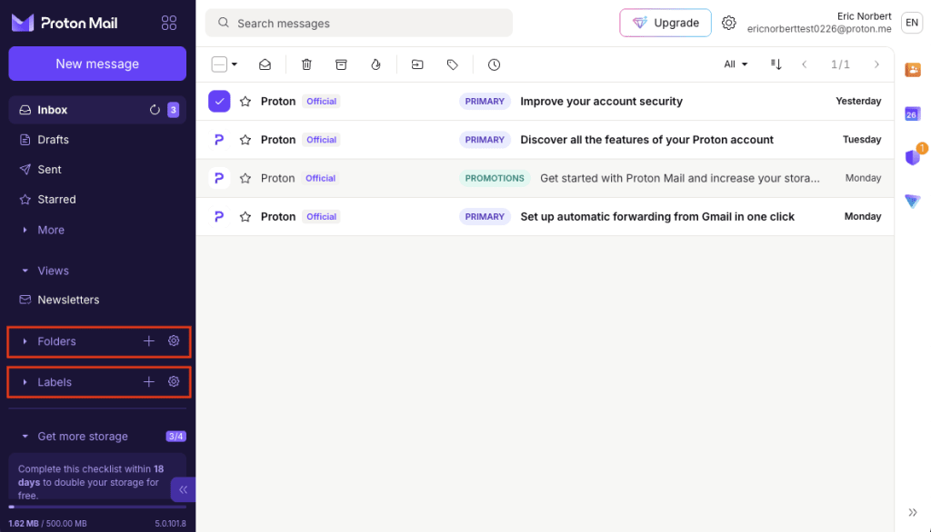Focus the Search messages field
The image size is (931, 532).
(358, 23)
